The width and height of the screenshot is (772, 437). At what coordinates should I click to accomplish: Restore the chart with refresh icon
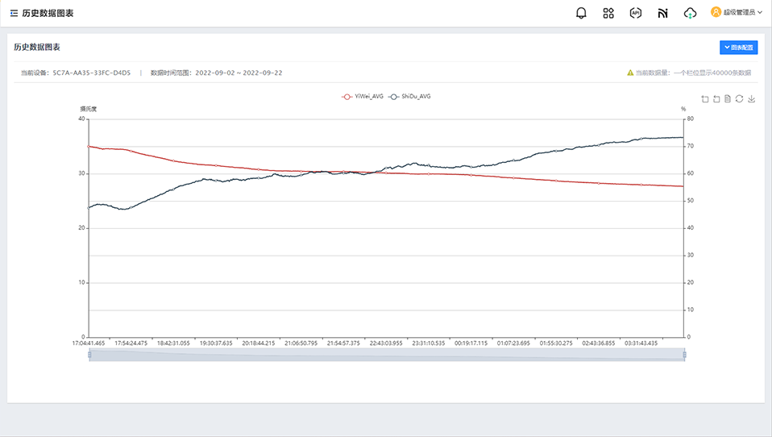tap(739, 99)
